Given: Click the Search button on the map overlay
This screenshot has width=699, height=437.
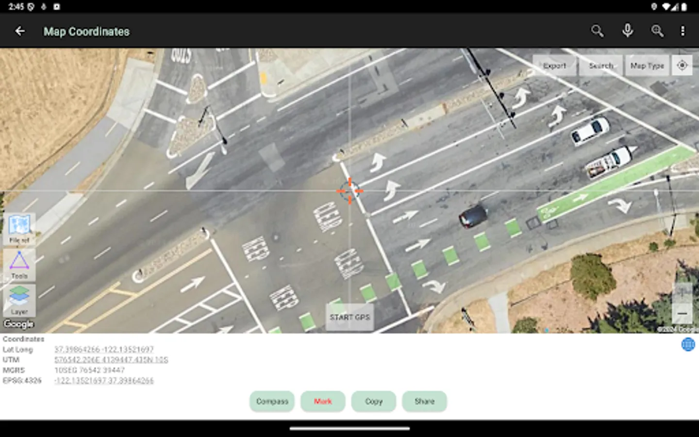Looking at the screenshot, I should (x=601, y=66).
